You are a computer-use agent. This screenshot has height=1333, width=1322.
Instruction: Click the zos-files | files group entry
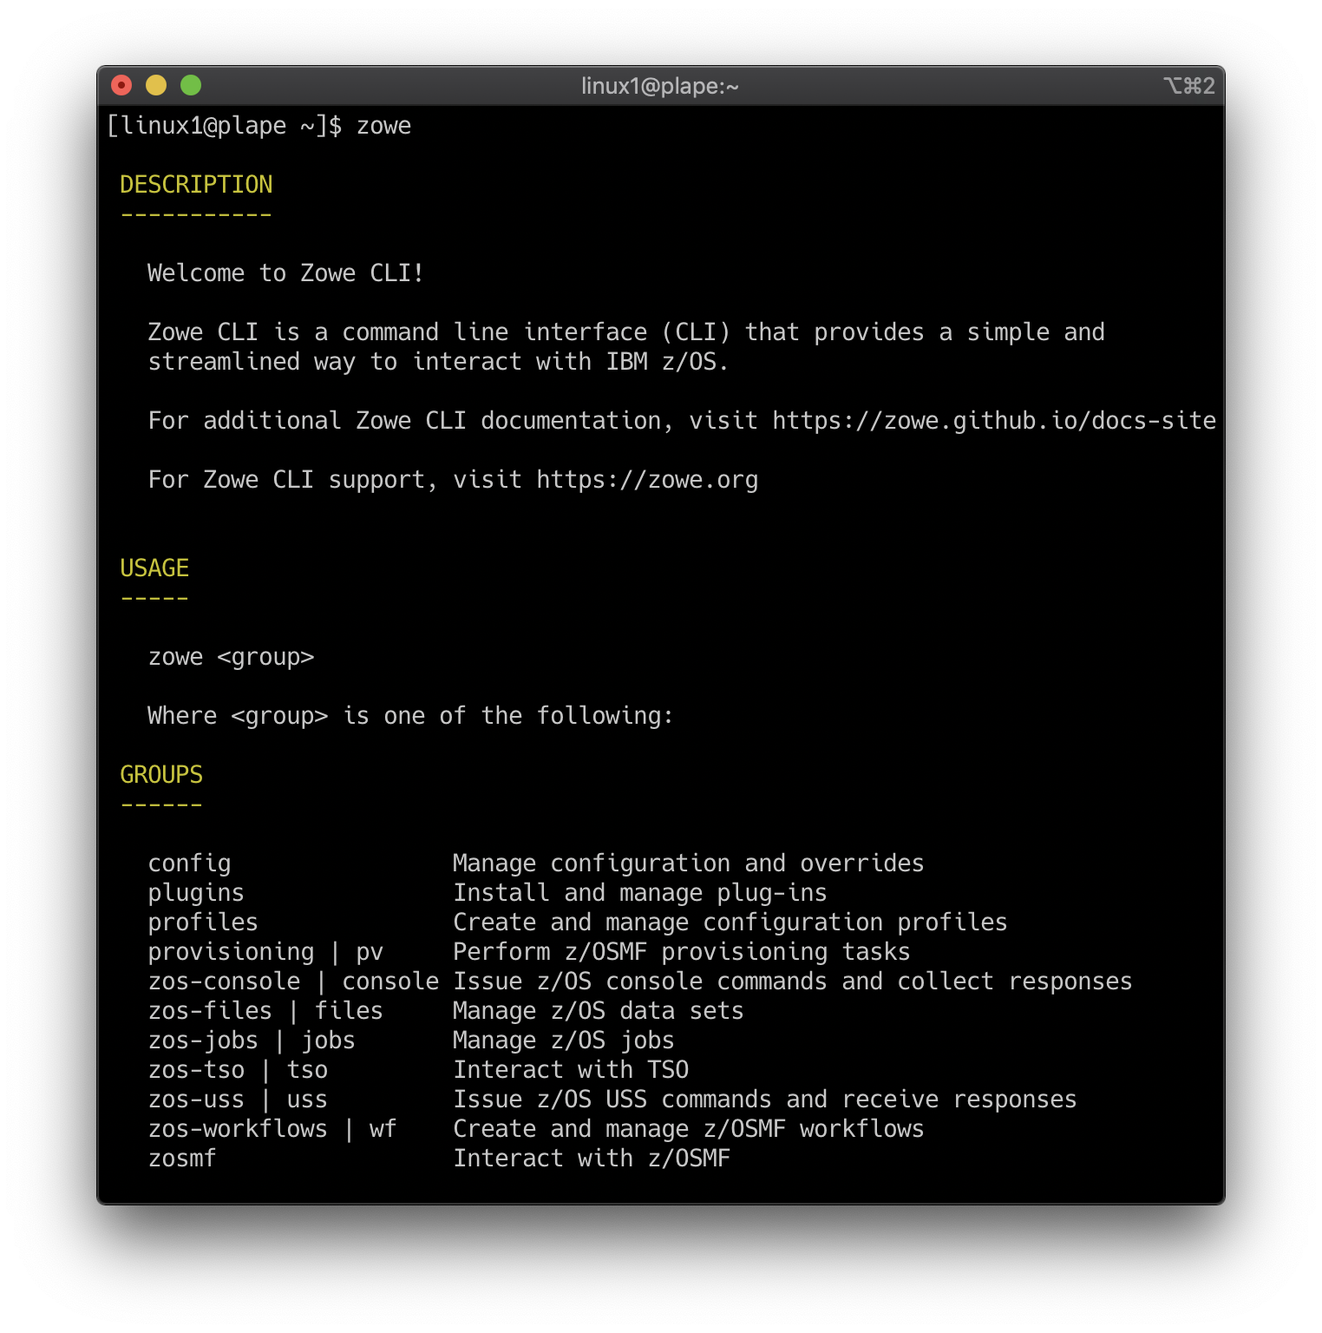pyautogui.click(x=265, y=1010)
